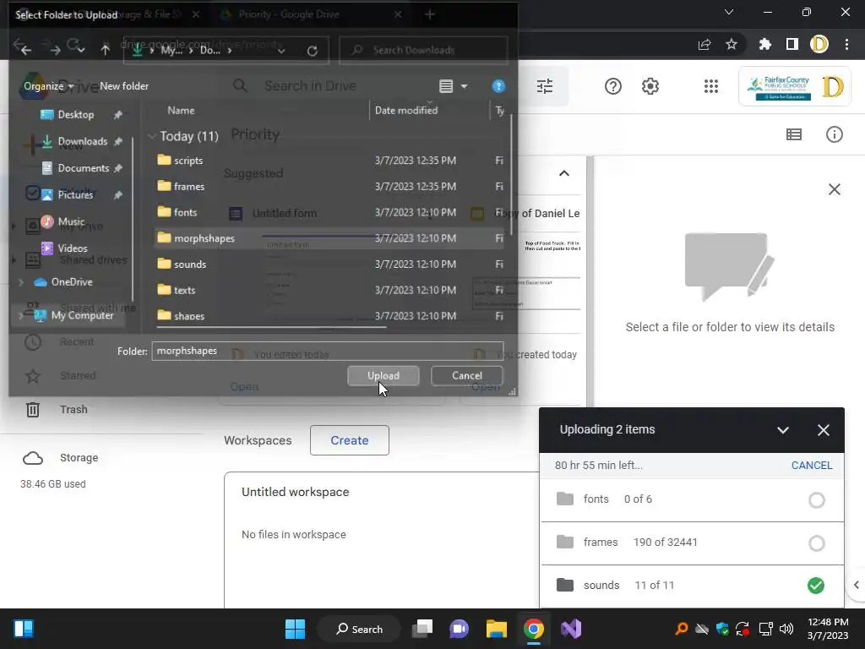
Task: Close the Drive details panel
Action: pos(834,189)
